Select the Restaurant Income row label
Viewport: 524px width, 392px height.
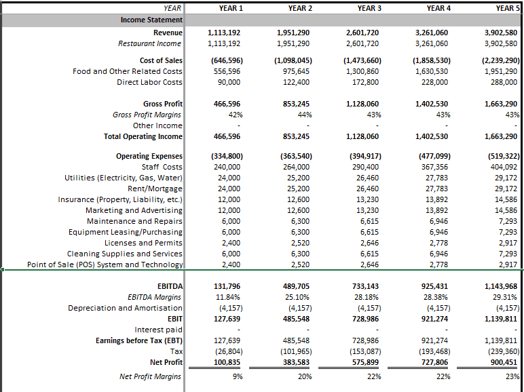pos(149,43)
